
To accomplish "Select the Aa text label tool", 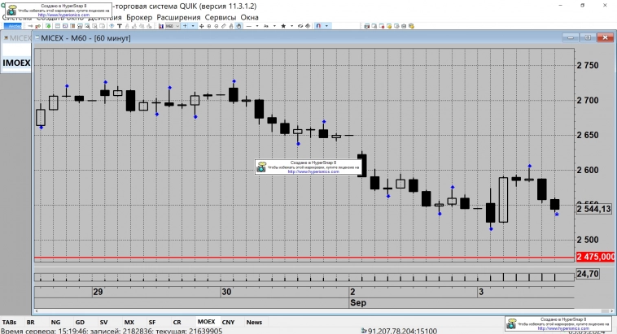I will [266, 26].
